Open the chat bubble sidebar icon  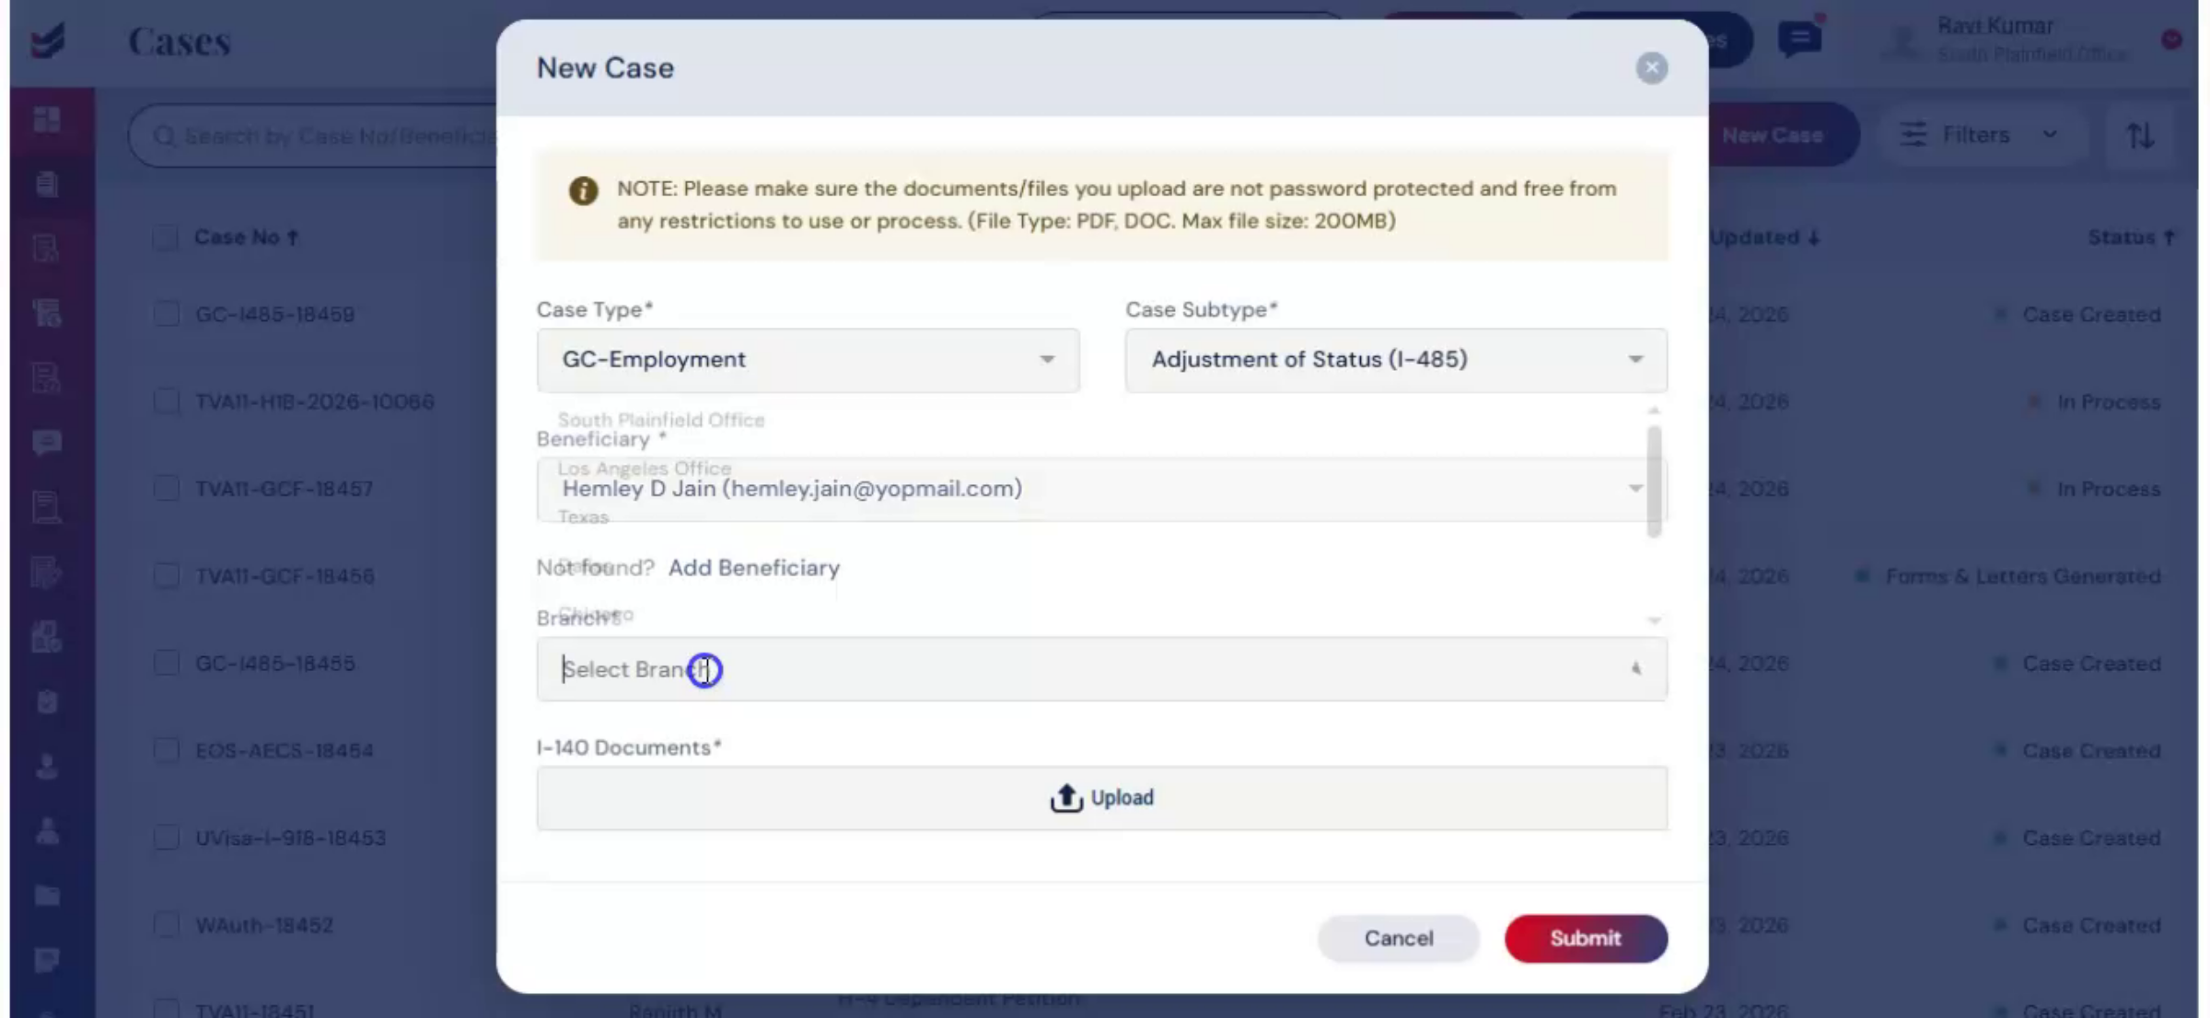pos(47,443)
